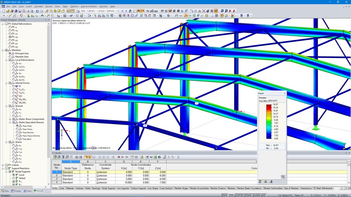The image size is (351, 197).
Task: Open the Results menu
Action: 49,6
